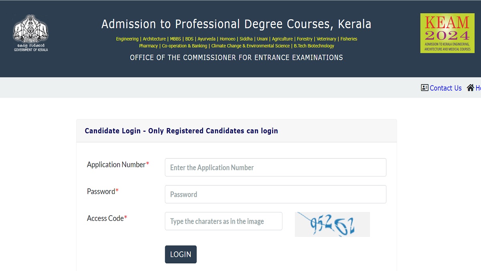
Task: Click the Candidate Login panel heading
Action: click(181, 131)
